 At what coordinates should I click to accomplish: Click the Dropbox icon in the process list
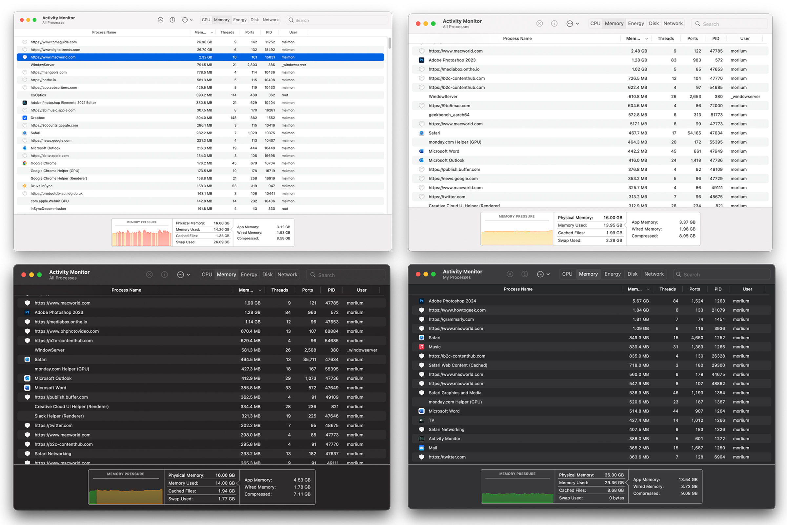[x=25, y=117]
